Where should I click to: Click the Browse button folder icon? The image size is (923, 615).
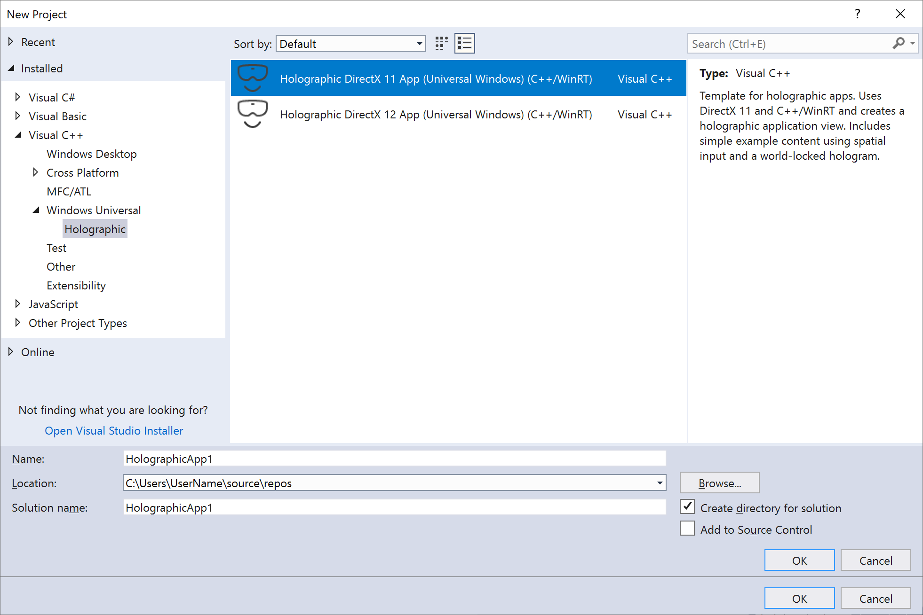click(x=720, y=483)
